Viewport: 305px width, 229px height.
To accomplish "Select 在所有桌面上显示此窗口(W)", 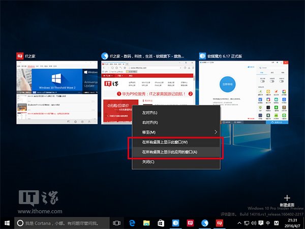I will point(176,142).
